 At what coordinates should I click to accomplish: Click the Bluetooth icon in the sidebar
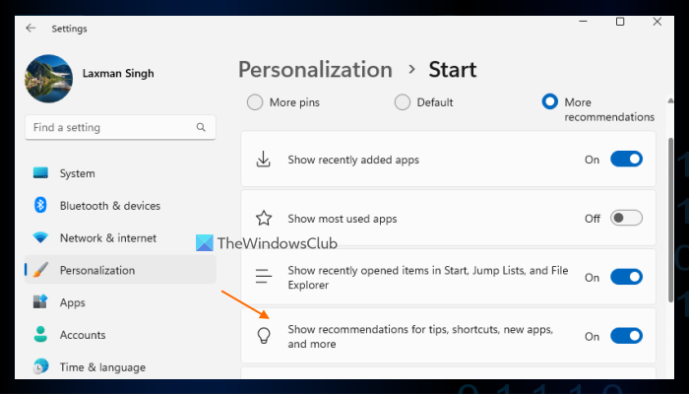coord(40,206)
